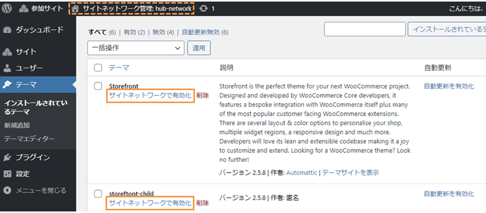Click the 設定 sliders icon
This screenshot has height=213, width=486.
click(x=7, y=174)
